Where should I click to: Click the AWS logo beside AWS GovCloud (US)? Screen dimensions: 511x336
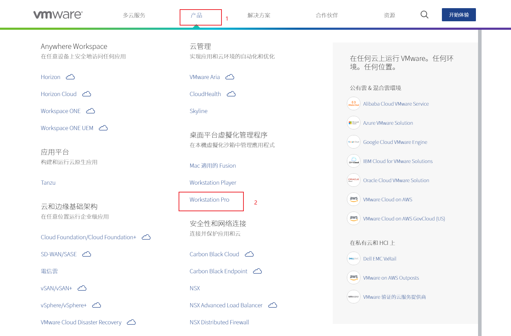pos(354,218)
